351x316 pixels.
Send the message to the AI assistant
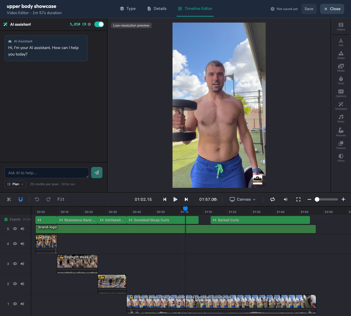97,173
